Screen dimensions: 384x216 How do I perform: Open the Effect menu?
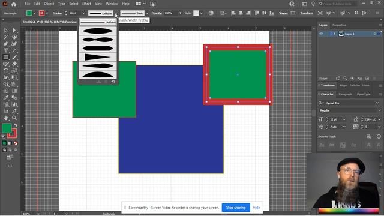(x=86, y=4)
